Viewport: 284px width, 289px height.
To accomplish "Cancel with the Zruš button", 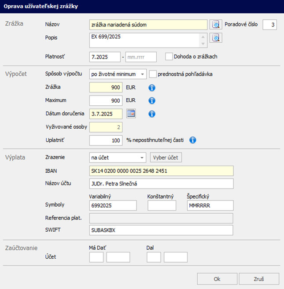I will pyautogui.click(x=259, y=279).
